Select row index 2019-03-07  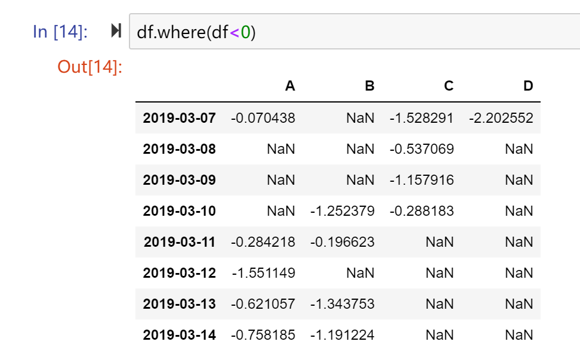(180, 118)
